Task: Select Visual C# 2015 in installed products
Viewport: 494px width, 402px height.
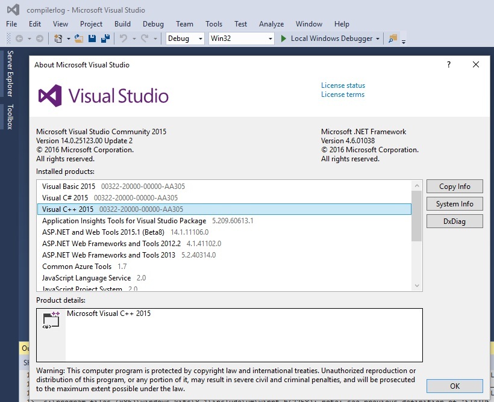Action: click(x=224, y=198)
